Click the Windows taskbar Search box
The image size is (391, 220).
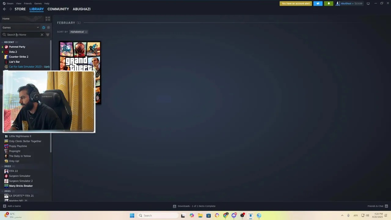pos(158,215)
